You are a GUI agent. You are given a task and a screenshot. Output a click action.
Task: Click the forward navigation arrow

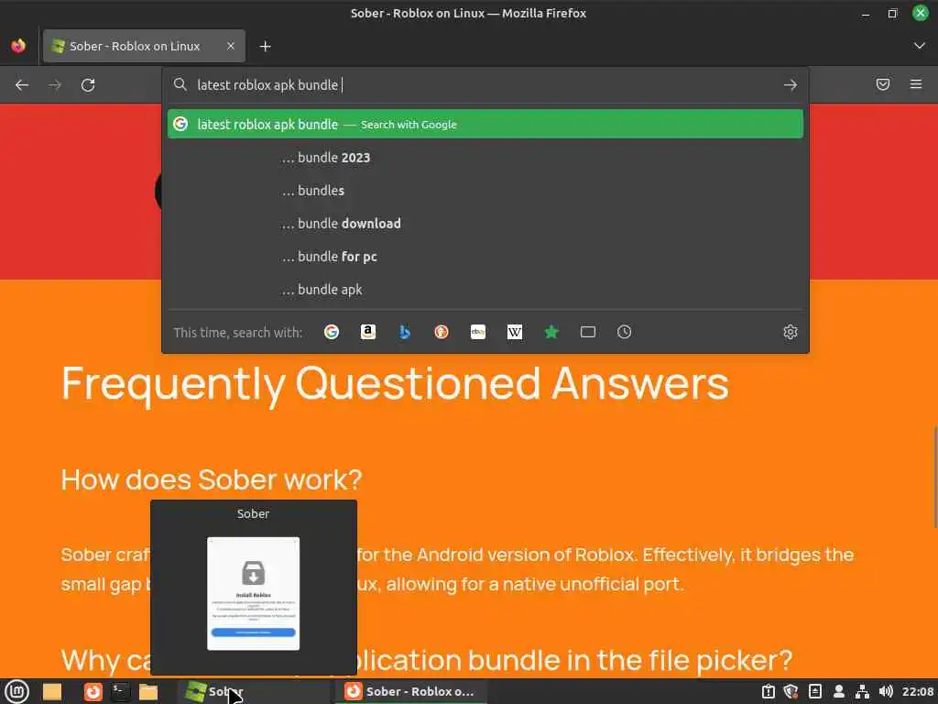pyautogui.click(x=55, y=85)
